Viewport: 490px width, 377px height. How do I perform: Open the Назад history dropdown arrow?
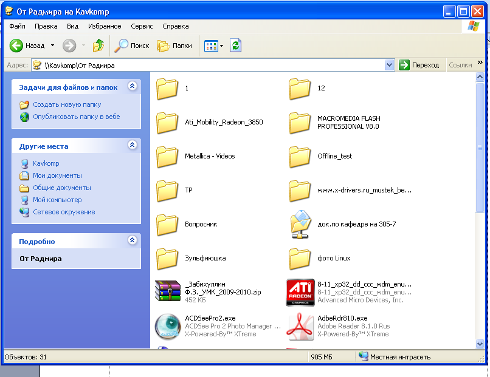tap(52, 46)
